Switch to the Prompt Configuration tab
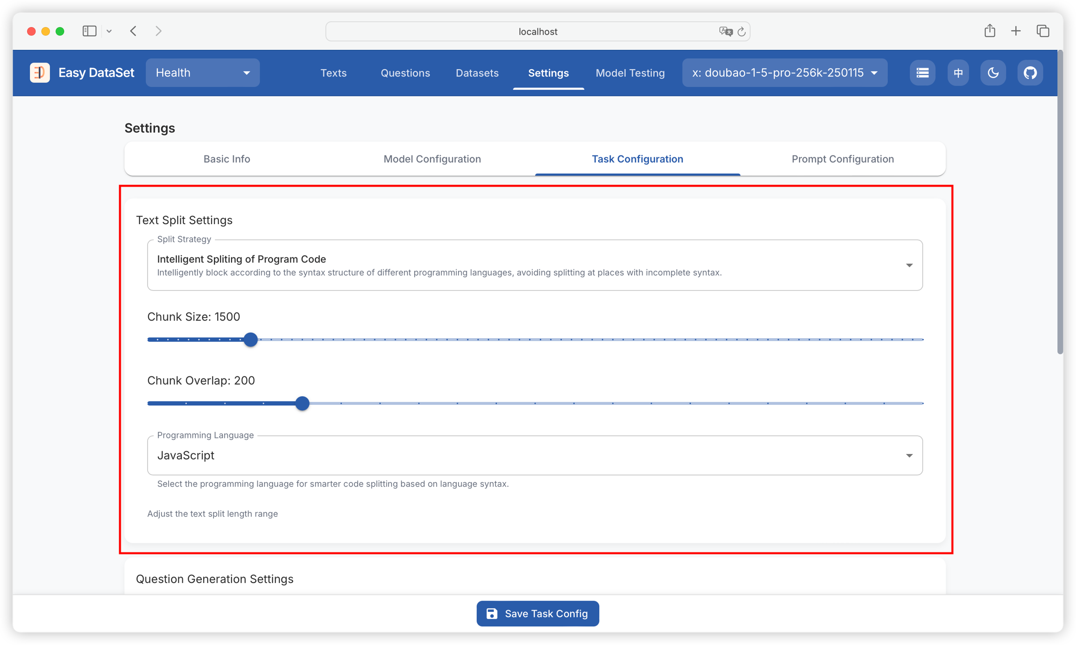 click(x=842, y=159)
